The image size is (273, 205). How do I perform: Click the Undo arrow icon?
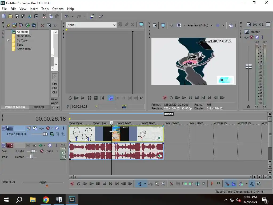pyautogui.click(x=67, y=16)
